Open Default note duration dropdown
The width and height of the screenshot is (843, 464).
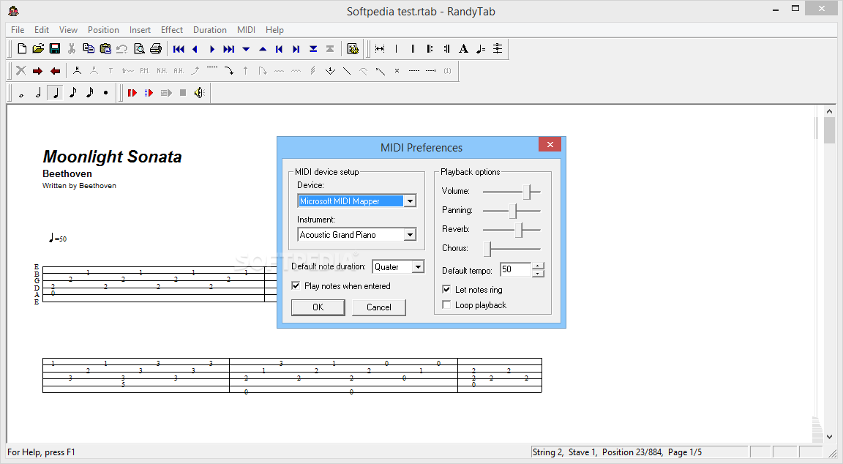[418, 266]
